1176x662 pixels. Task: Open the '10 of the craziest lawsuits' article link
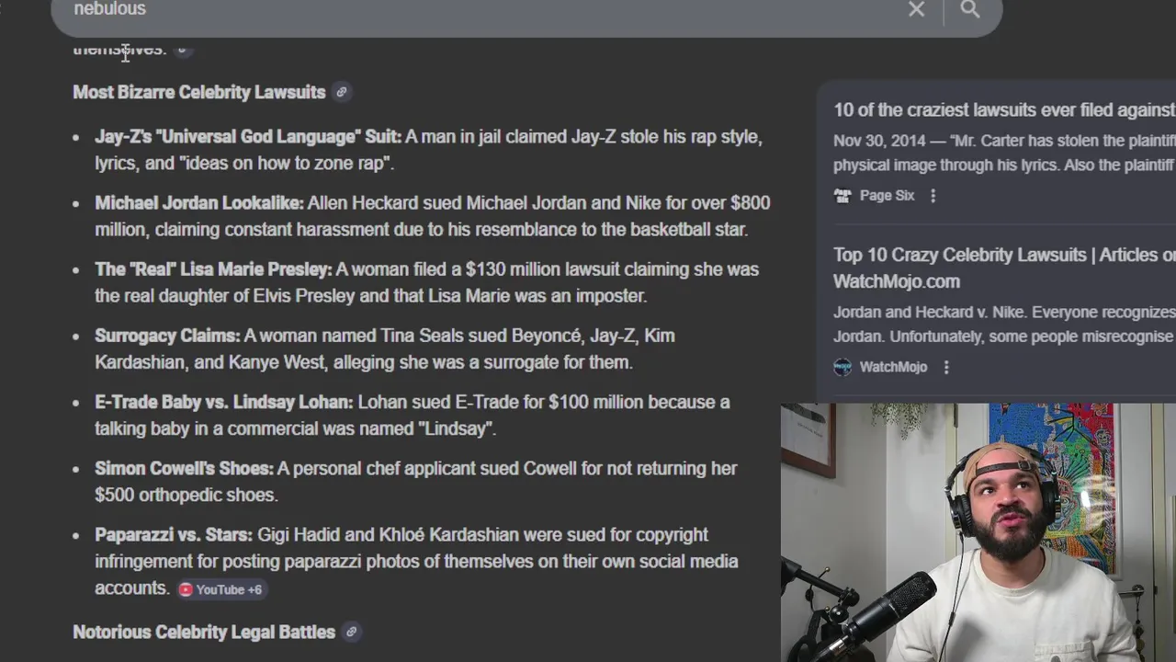point(1004,109)
